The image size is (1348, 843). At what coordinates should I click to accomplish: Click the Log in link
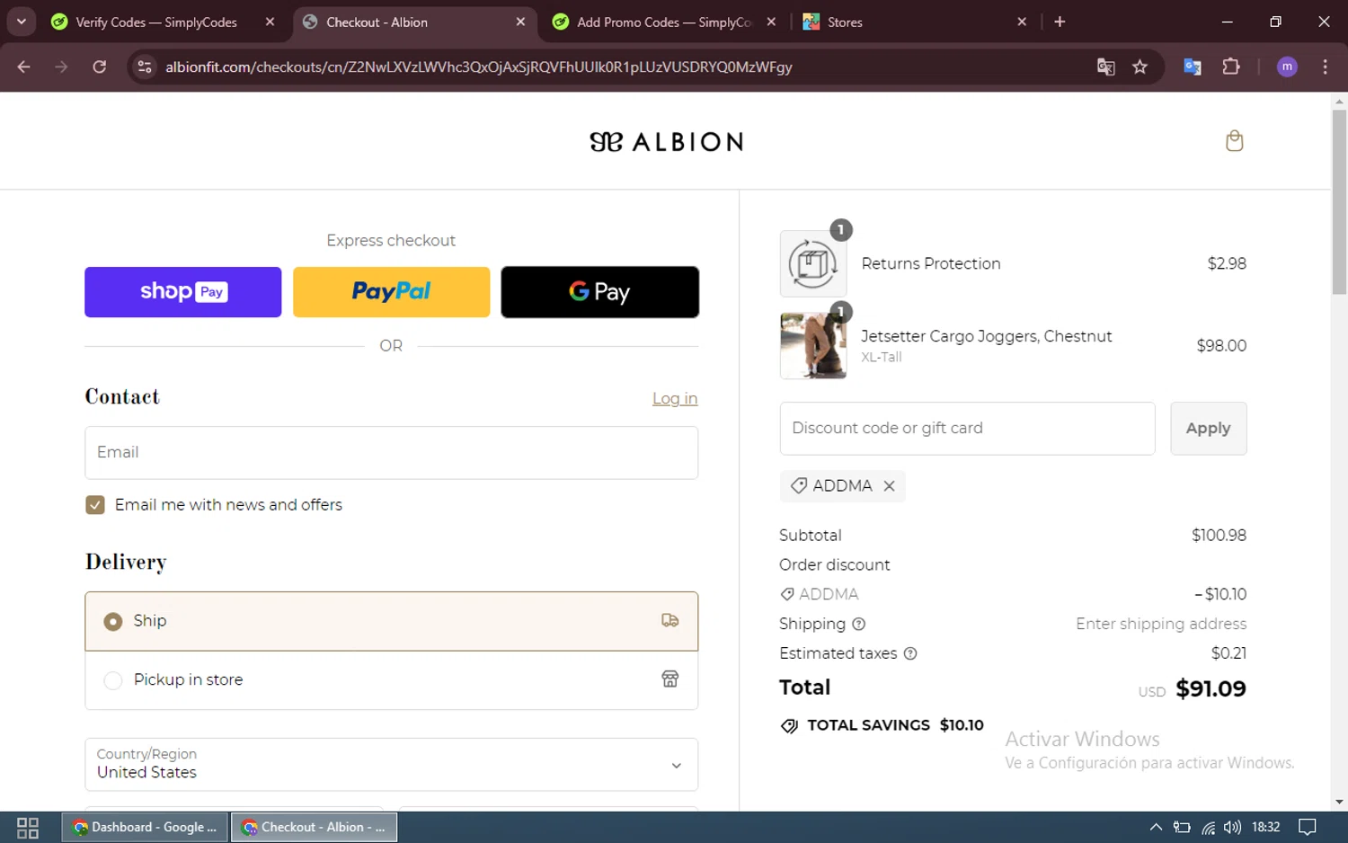click(675, 398)
